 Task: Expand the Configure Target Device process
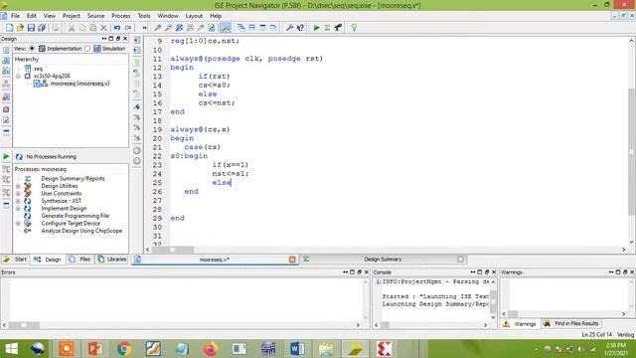(18, 224)
